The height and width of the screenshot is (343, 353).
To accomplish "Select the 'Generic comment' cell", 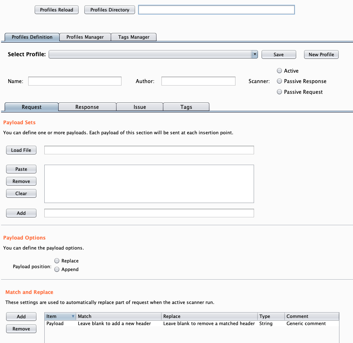I will pyautogui.click(x=312, y=323).
